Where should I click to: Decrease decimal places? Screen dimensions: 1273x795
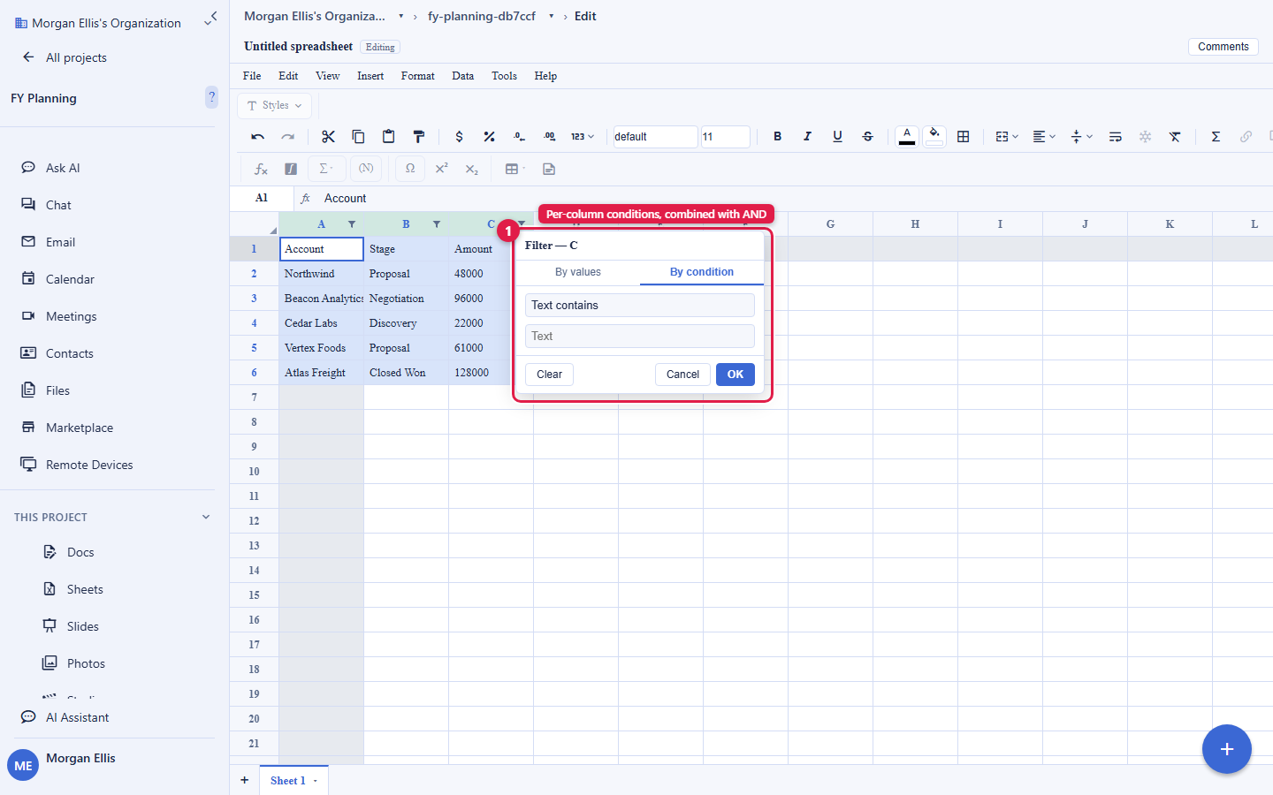(x=519, y=137)
